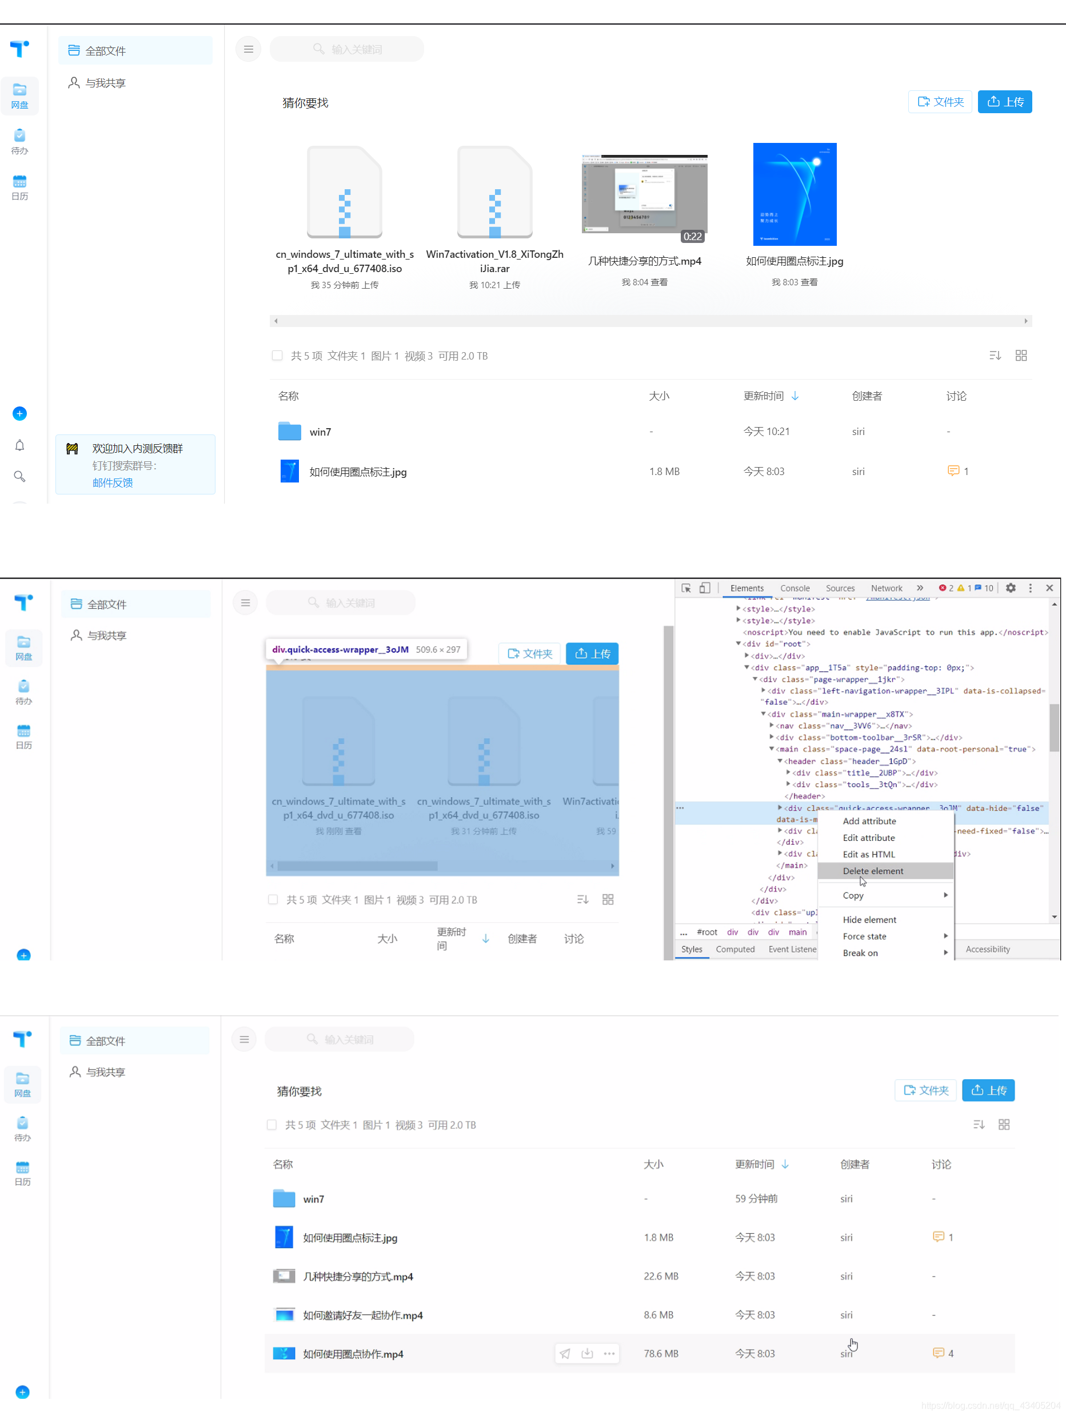Expand the div title__2UBP node

tap(788, 772)
